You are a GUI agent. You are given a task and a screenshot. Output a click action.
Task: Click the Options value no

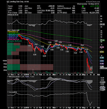[x=74, y=6]
